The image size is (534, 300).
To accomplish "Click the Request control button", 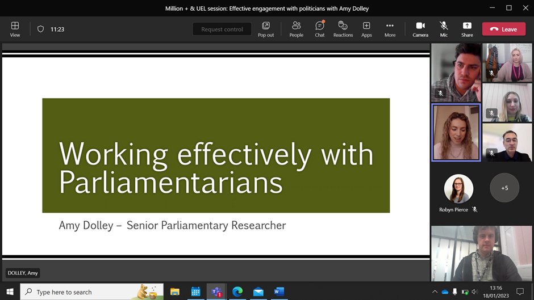I will [x=222, y=29].
